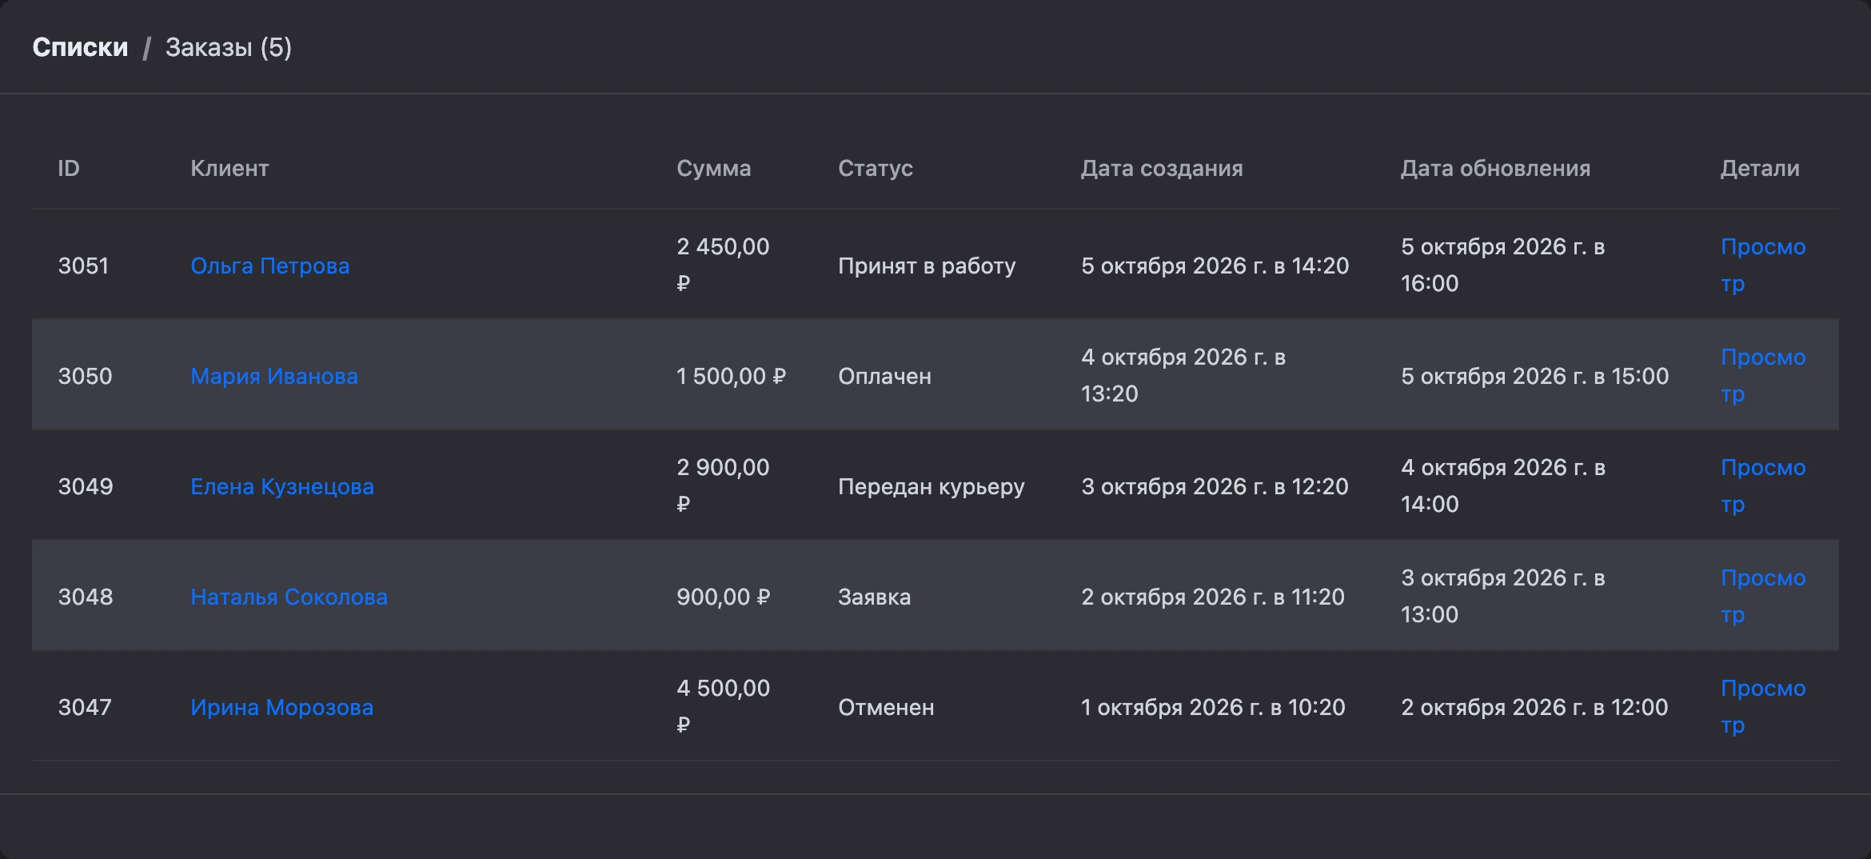The height and width of the screenshot is (859, 1871).
Task: Click status Заявка
Action: (874, 597)
